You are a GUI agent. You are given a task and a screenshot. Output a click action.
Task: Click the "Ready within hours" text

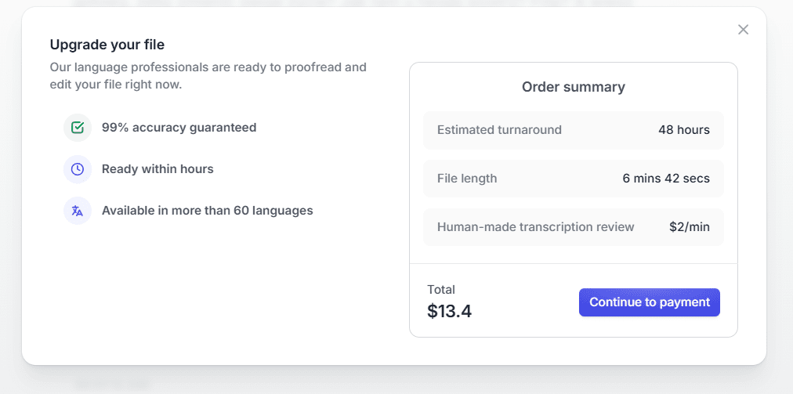(158, 169)
